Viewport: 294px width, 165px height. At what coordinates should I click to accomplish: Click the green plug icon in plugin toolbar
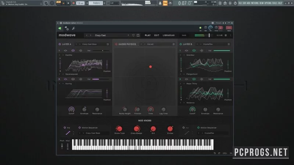pos(60,28)
